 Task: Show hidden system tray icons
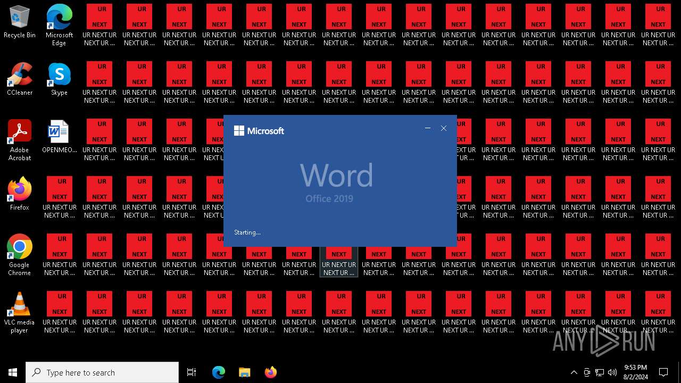pyautogui.click(x=574, y=372)
